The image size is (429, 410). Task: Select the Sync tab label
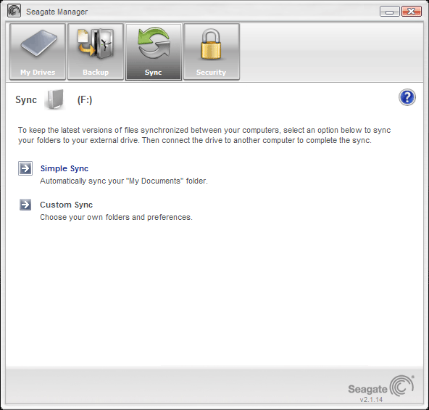coord(153,73)
